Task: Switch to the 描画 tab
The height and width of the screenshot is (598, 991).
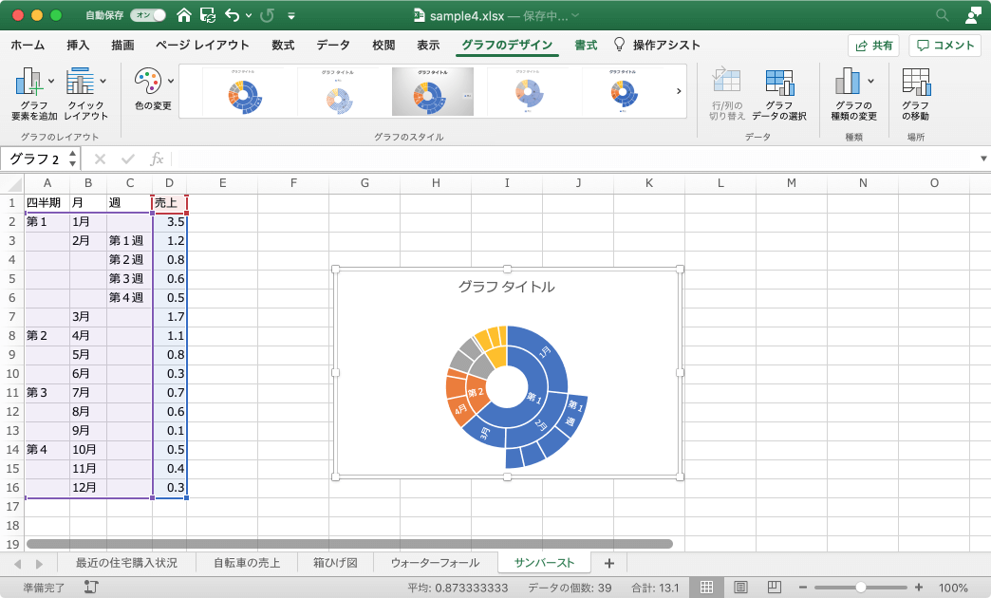Action: (x=122, y=45)
